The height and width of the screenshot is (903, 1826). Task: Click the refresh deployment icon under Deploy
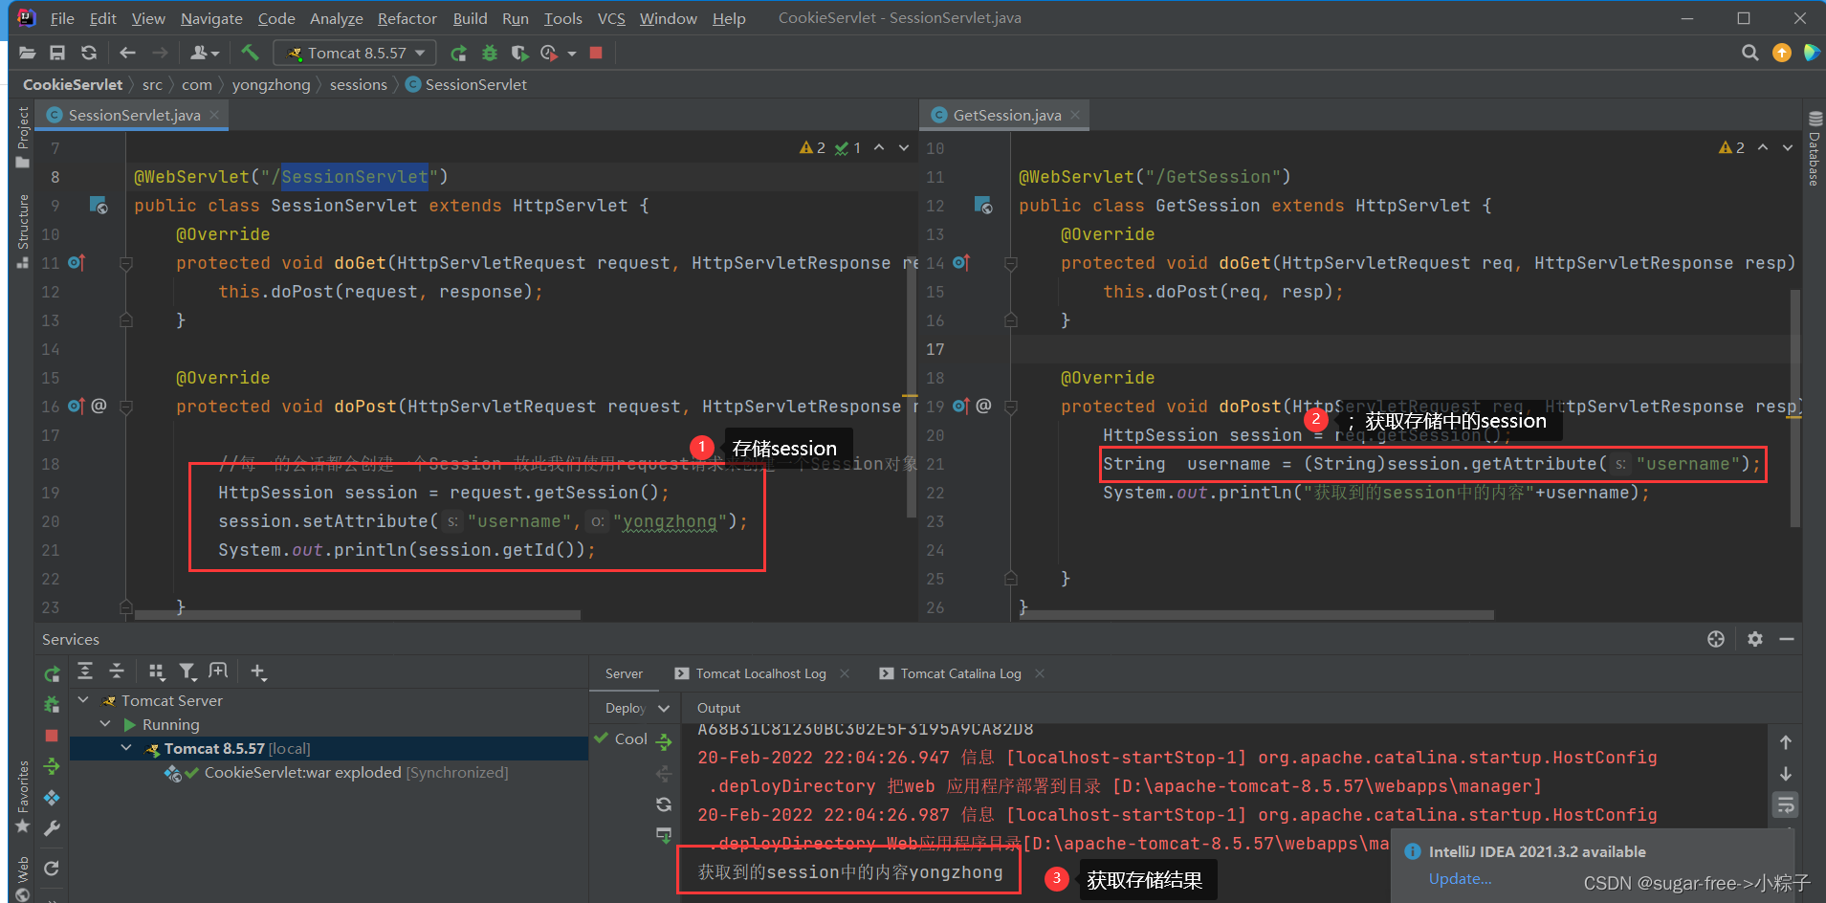click(x=664, y=804)
